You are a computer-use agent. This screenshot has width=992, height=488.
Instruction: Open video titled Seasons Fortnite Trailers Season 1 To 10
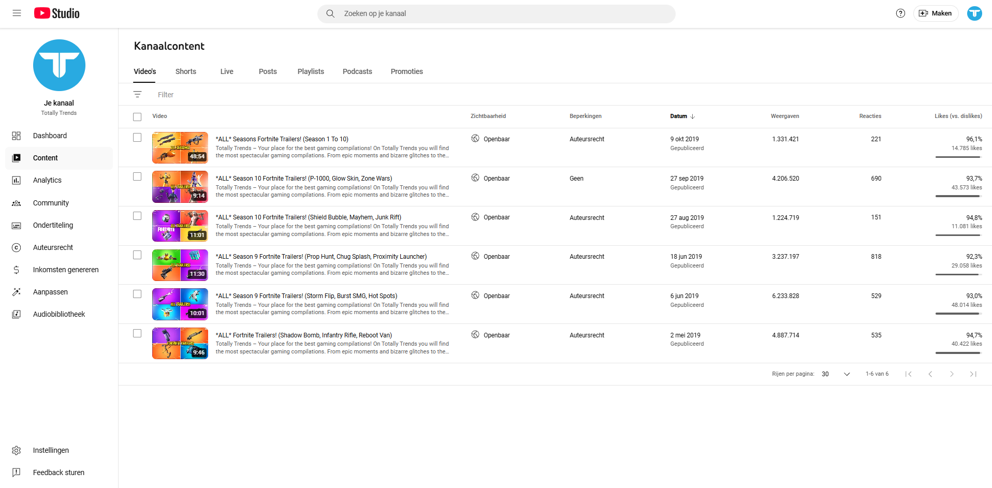[282, 139]
